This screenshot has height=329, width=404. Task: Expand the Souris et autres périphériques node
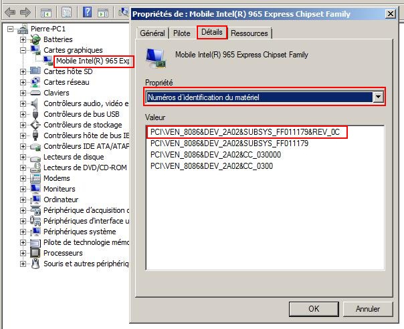click(x=23, y=264)
